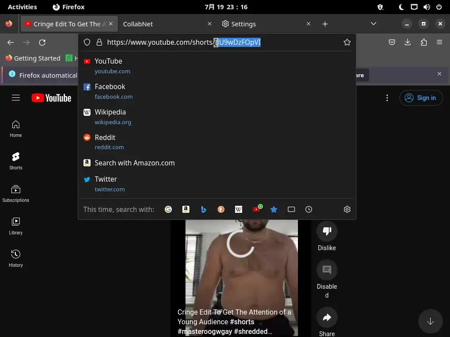Open Firefox app menu in top bar
This screenshot has width=450, height=337.
click(x=69, y=7)
